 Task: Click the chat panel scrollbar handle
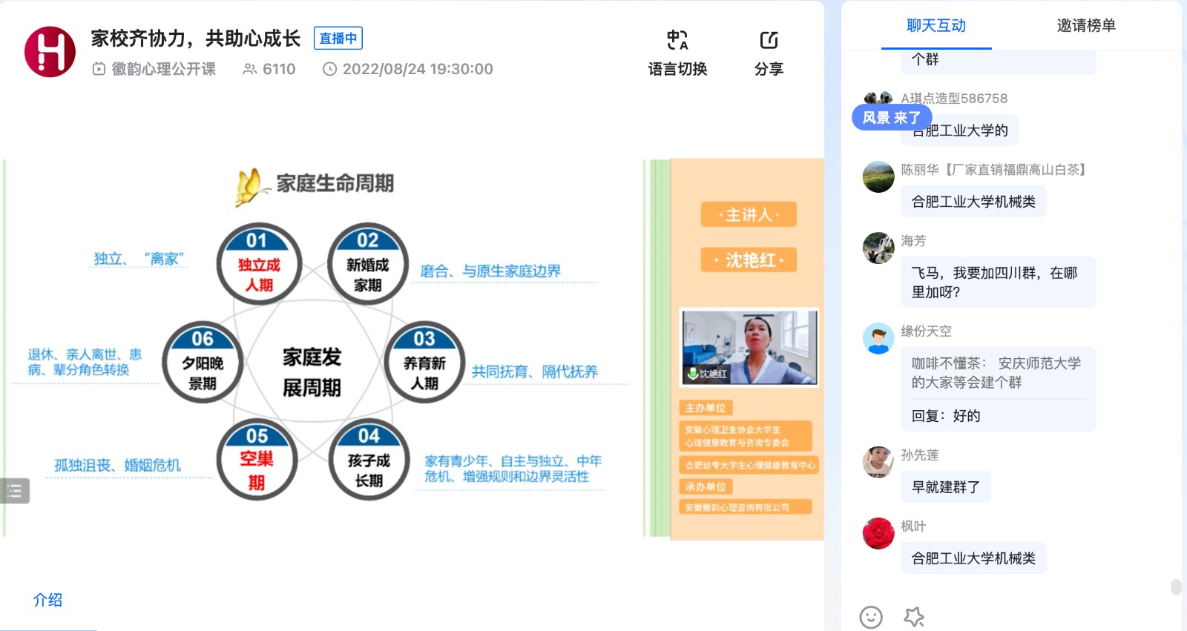1176,587
